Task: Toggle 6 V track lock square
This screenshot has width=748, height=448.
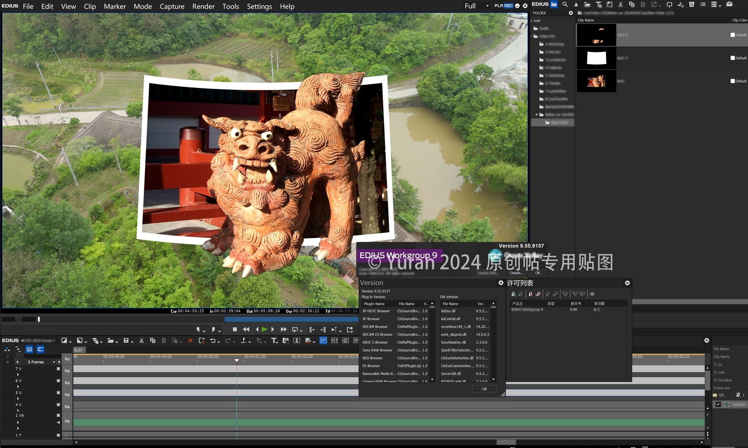Action: (x=58, y=381)
